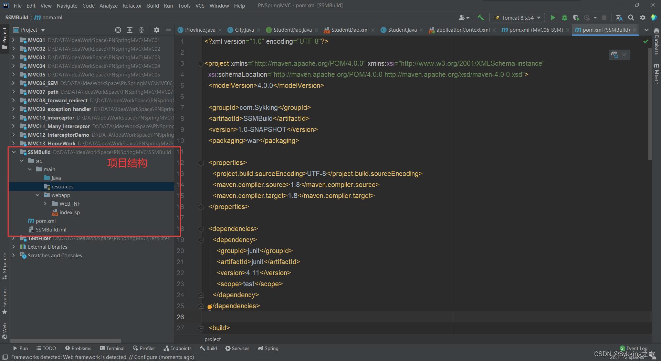This screenshot has height=361, width=661.
Task: Fold the properties block at line 12
Action: pyautogui.click(x=201, y=163)
